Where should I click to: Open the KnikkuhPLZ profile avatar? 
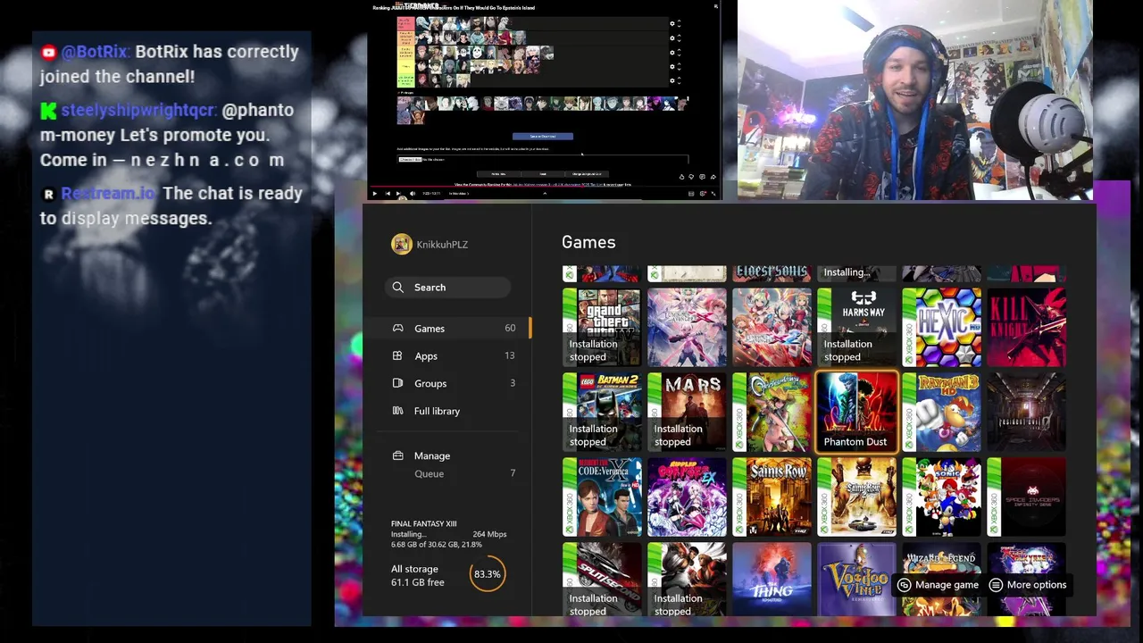click(x=402, y=244)
